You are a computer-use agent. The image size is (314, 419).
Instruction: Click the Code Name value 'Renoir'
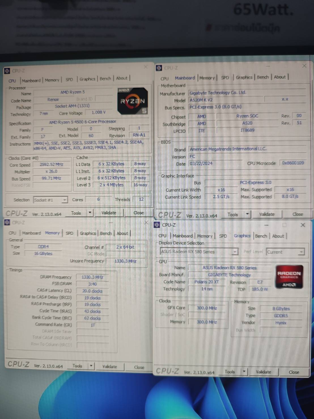[53, 100]
